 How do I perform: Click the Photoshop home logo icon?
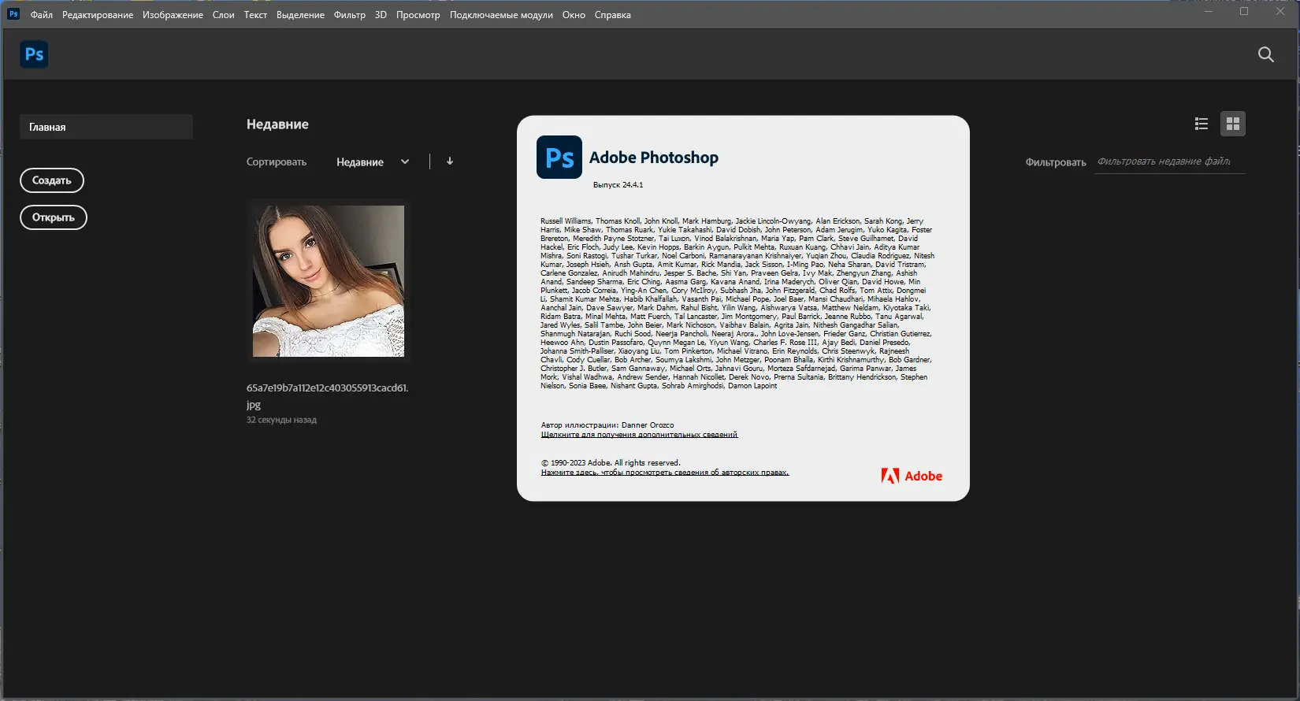34,54
